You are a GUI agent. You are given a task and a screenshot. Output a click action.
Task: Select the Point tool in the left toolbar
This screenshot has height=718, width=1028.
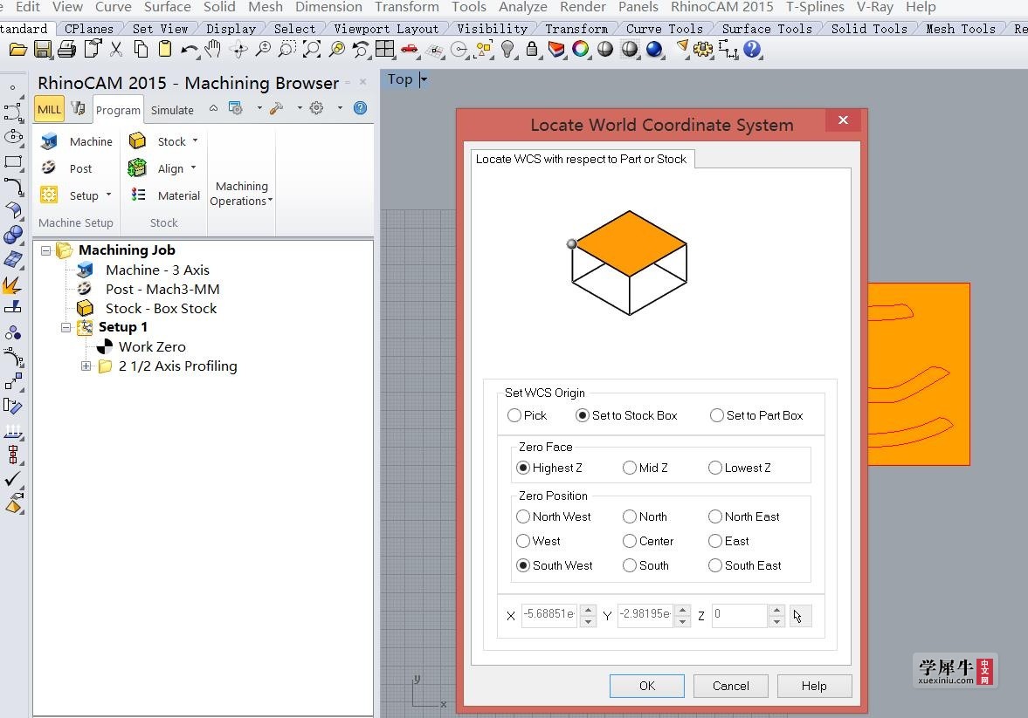coord(12,87)
